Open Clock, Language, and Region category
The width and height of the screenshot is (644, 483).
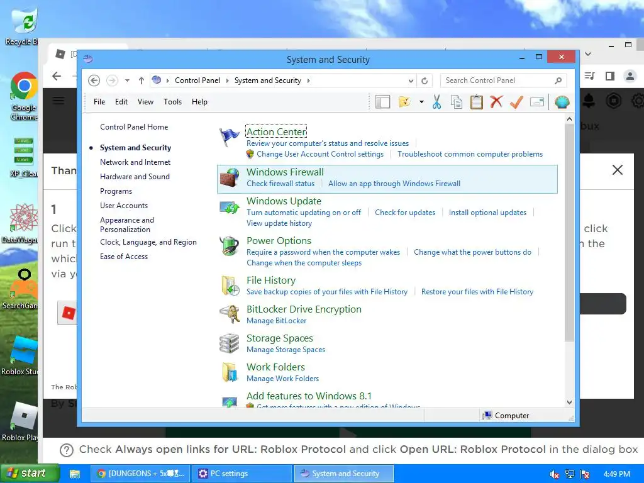148,242
